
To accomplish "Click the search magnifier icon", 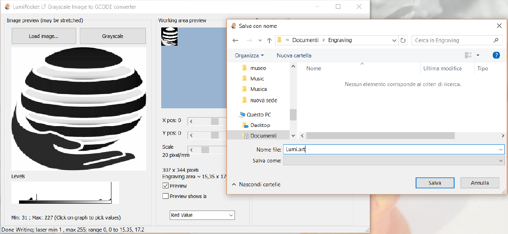I will point(495,40).
